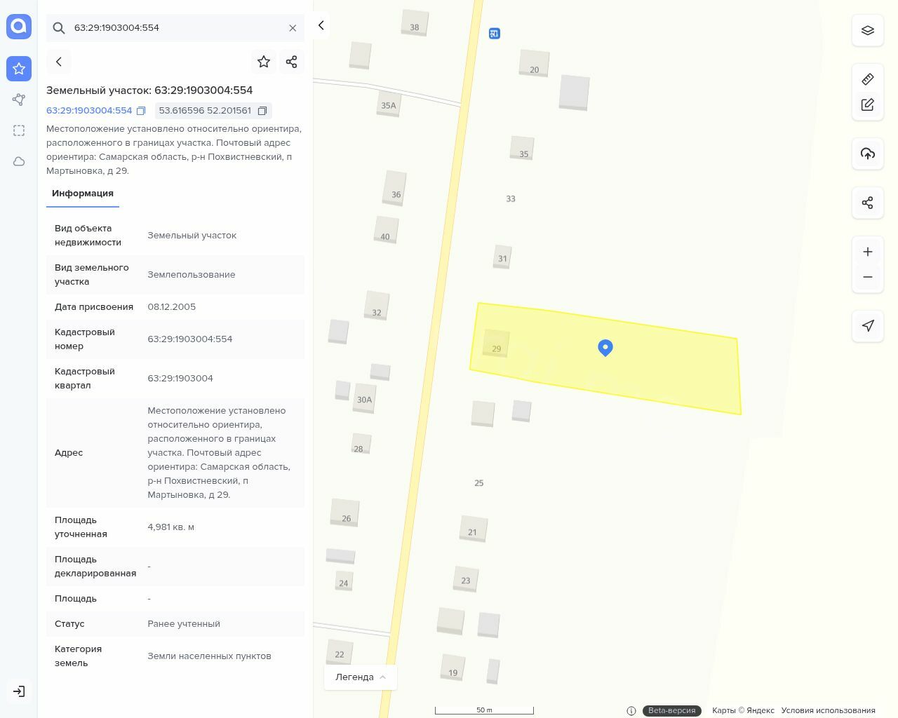Open favorites in left sidebar
Screen dimensions: 898x718
[x=19, y=69]
